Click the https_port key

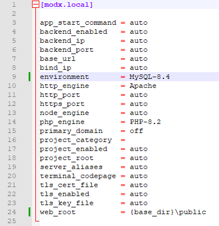(x=62, y=104)
